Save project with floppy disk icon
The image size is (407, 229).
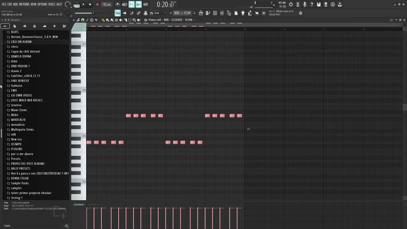click(319, 4)
